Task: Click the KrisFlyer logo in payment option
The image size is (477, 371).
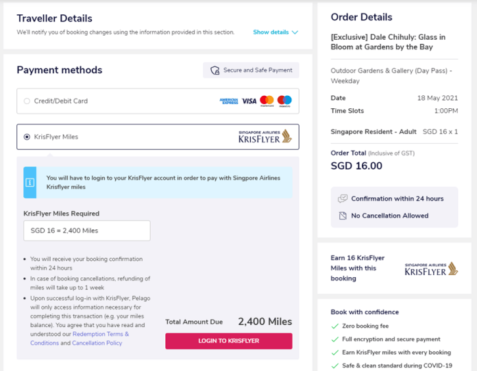Action: (x=265, y=136)
